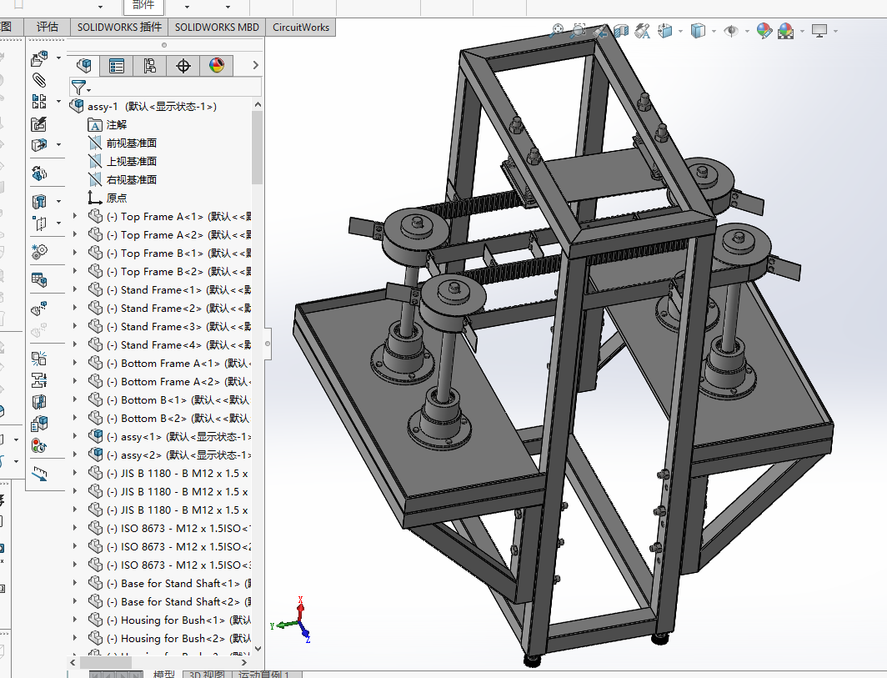Viewport: 887px width, 678px height.
Task: Expand the Stand Frame<3> tree node
Action: (75, 326)
